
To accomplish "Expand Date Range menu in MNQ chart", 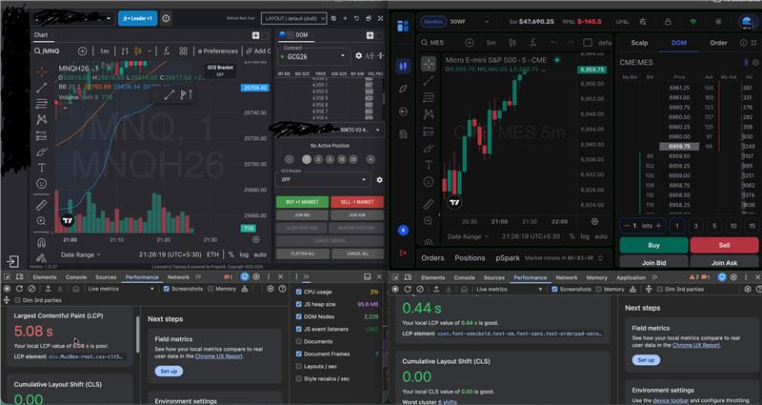I will 81,254.
